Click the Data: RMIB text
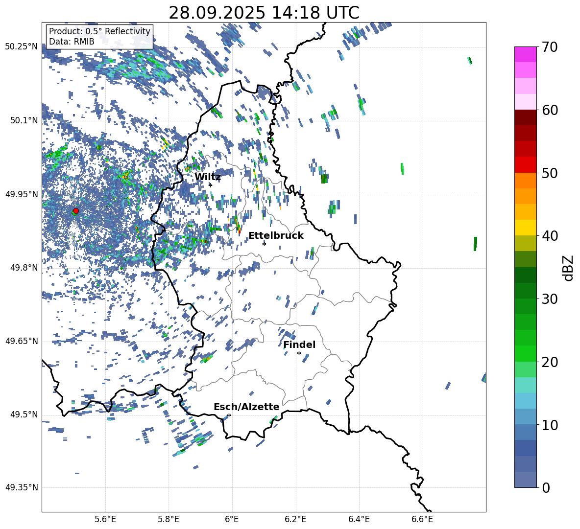 [72, 42]
